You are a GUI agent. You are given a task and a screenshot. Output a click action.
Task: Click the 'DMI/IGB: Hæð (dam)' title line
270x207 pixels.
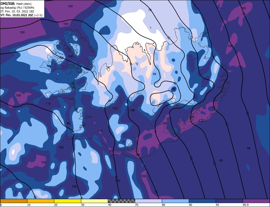click(x=16, y=4)
